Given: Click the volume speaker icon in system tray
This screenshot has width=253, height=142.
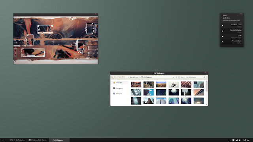Looking at the screenshot, I should [x=240, y=140].
